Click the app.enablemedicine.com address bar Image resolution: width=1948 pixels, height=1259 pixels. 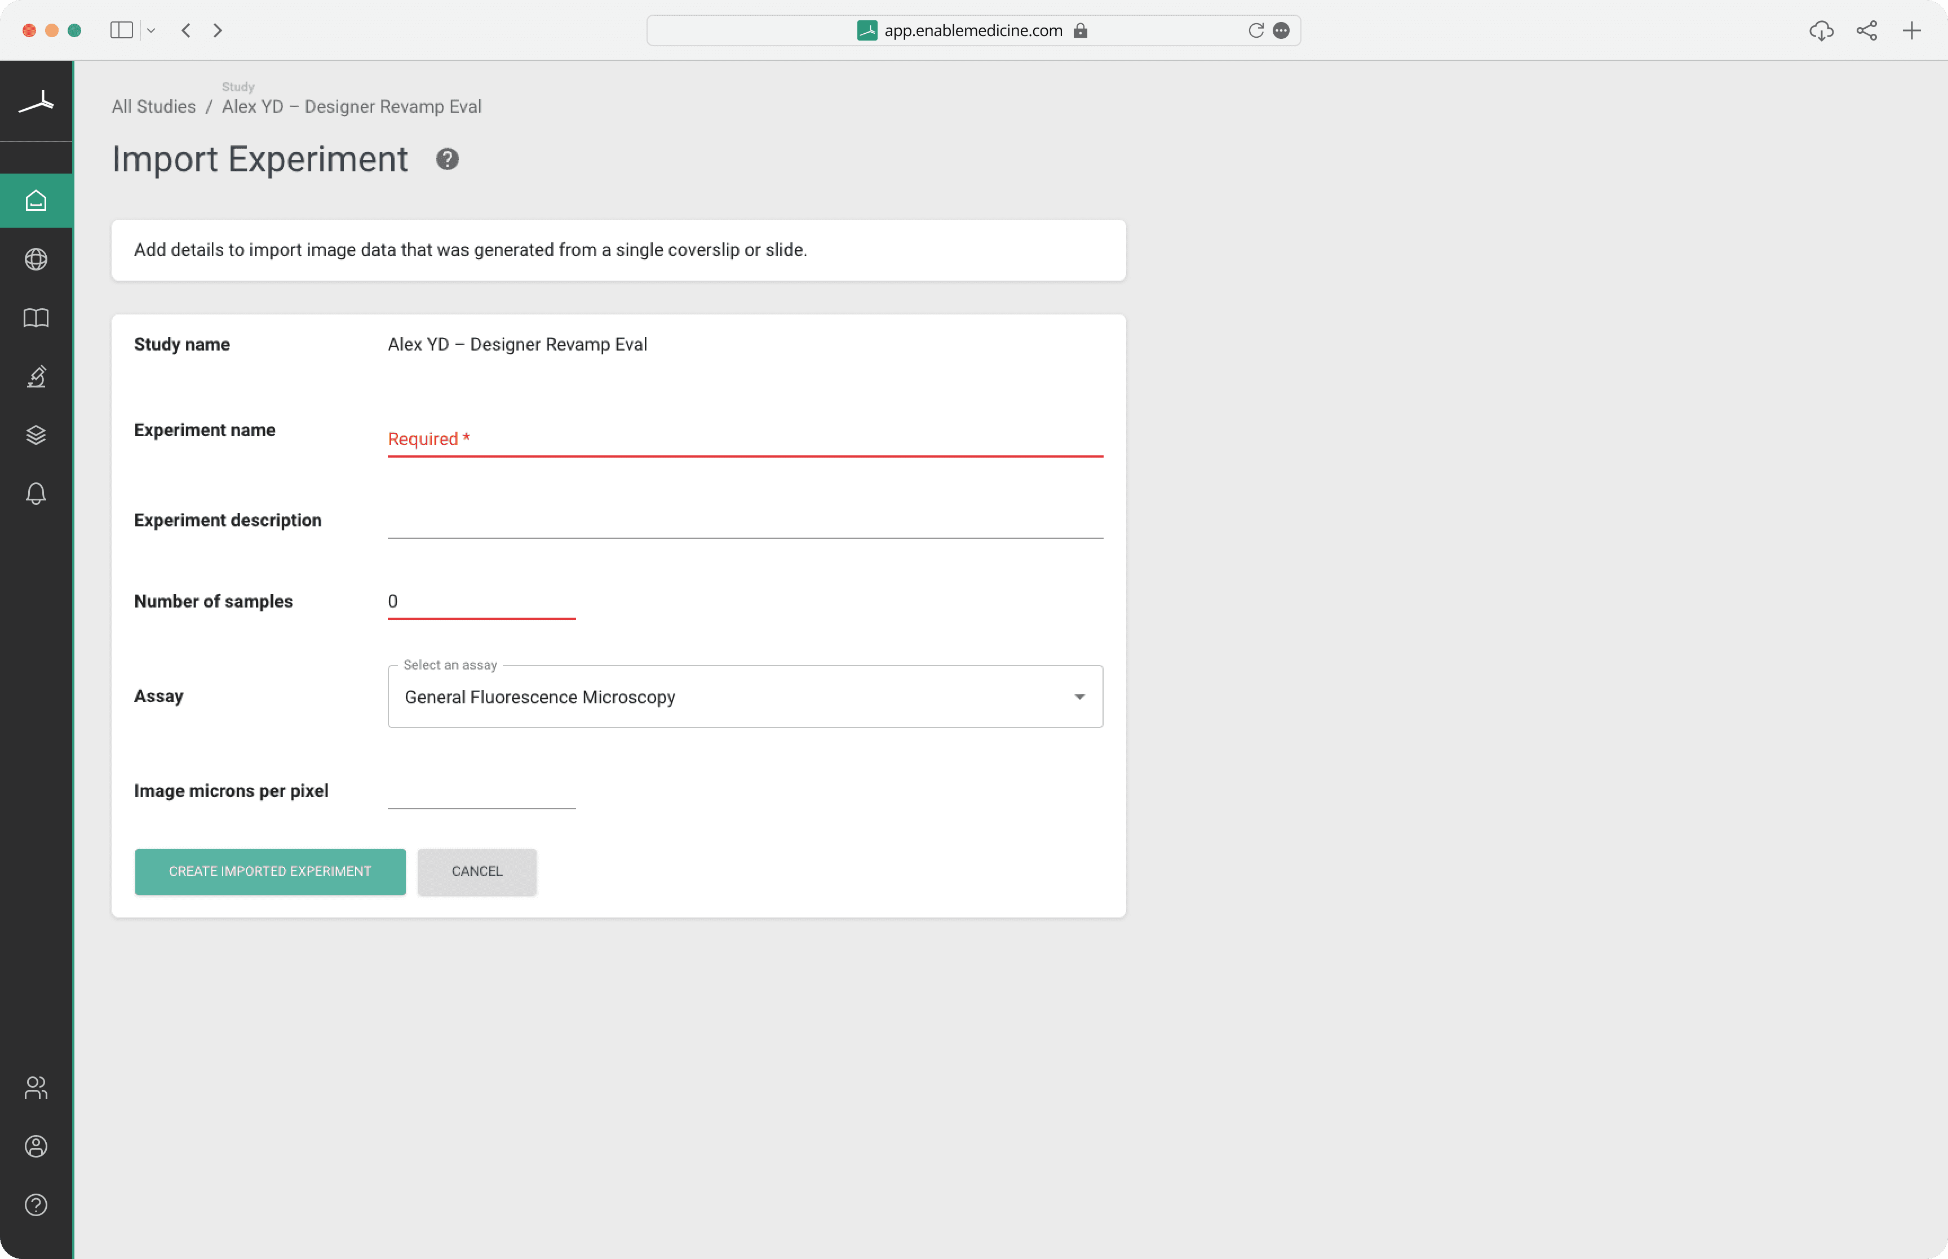pyautogui.click(x=973, y=30)
